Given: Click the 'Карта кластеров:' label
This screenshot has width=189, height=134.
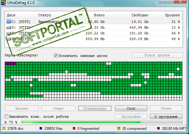Looking at the screenshot, I should (21, 55).
